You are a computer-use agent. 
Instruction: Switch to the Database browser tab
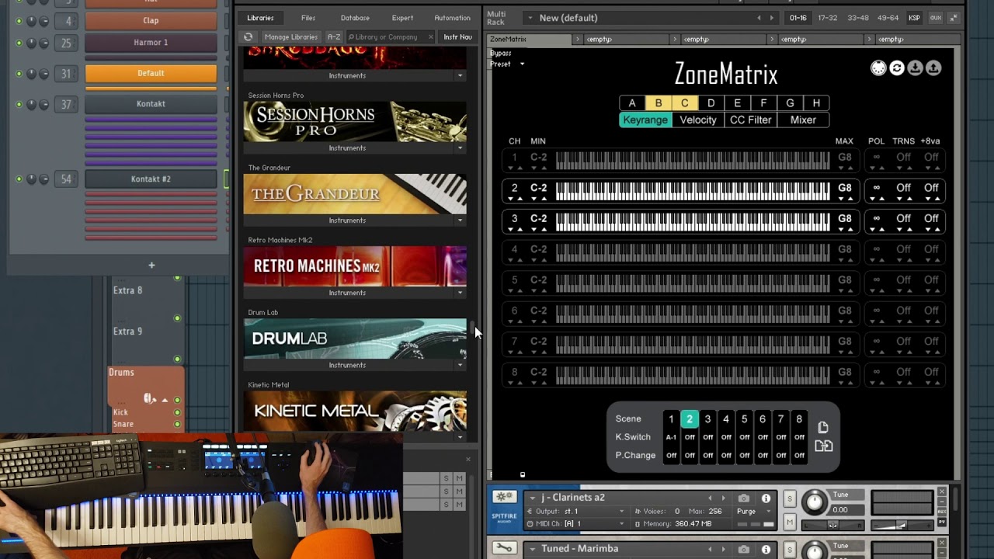[x=355, y=18]
